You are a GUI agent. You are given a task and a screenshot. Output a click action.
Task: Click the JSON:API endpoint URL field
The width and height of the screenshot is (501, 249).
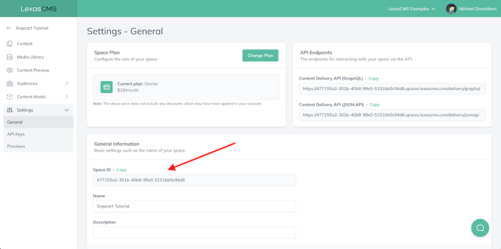click(392, 115)
